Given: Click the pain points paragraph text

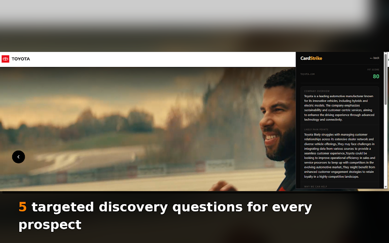Looking at the screenshot, I should point(339,156).
